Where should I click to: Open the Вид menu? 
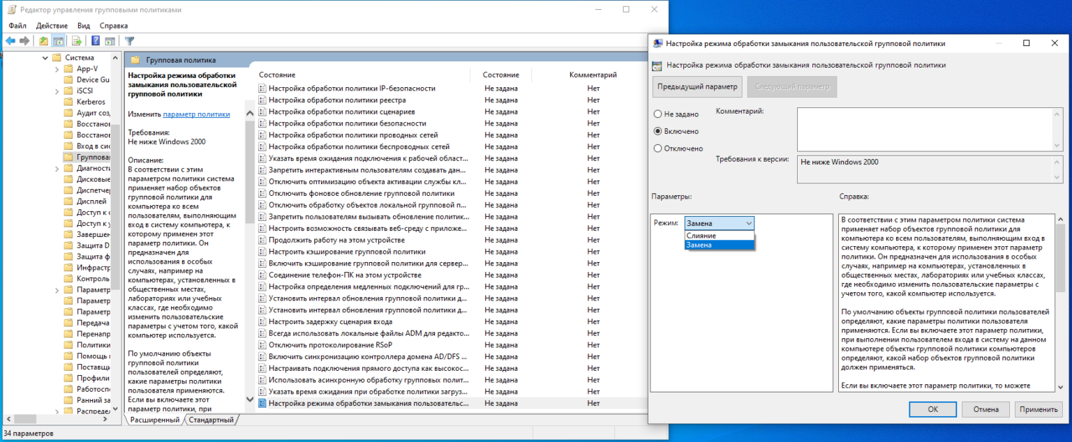pos(84,25)
